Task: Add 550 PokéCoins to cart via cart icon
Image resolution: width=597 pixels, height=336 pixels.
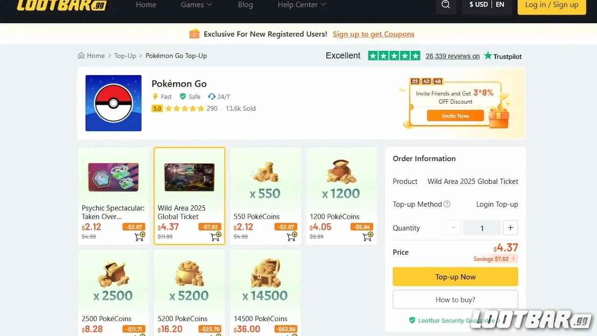Action: click(x=291, y=237)
